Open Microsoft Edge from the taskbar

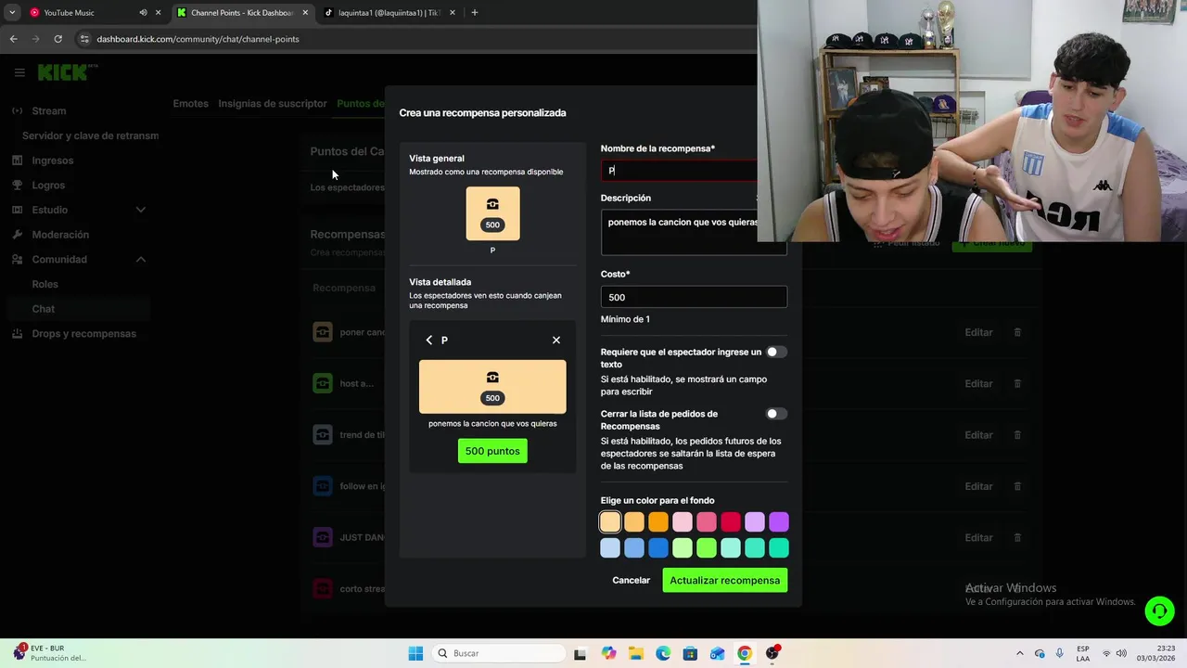click(663, 653)
